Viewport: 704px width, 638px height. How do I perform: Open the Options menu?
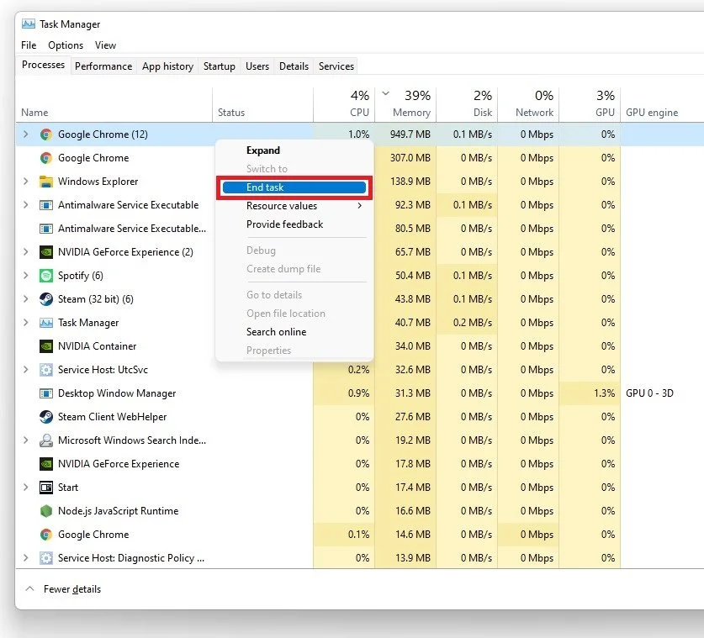tap(66, 45)
